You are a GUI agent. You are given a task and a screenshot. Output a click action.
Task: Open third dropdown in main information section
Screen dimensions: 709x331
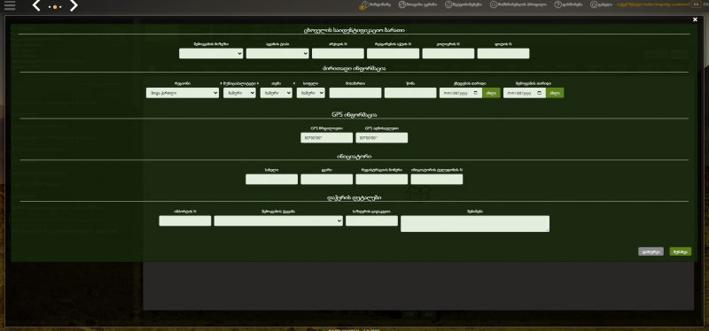[x=277, y=93]
